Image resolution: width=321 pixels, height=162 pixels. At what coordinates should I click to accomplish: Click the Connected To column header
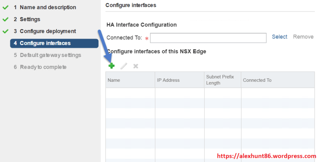pyautogui.click(x=278, y=80)
